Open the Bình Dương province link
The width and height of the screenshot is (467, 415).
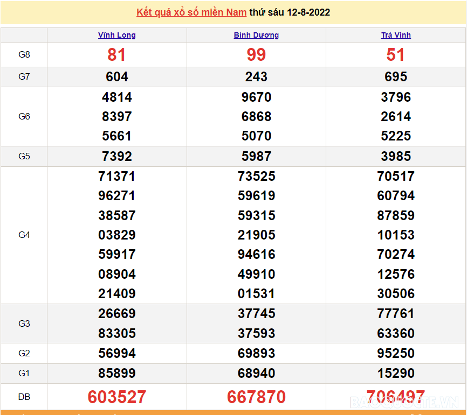[256, 36]
